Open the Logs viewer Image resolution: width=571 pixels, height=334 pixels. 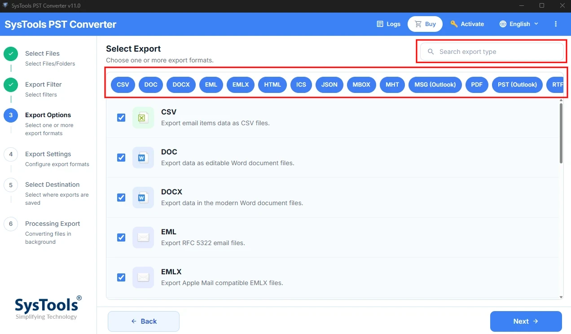point(388,24)
